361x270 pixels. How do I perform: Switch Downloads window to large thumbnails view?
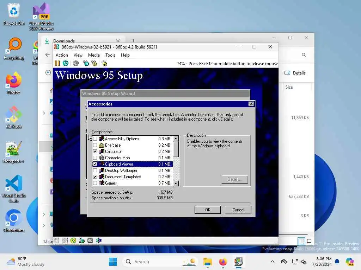309,241
